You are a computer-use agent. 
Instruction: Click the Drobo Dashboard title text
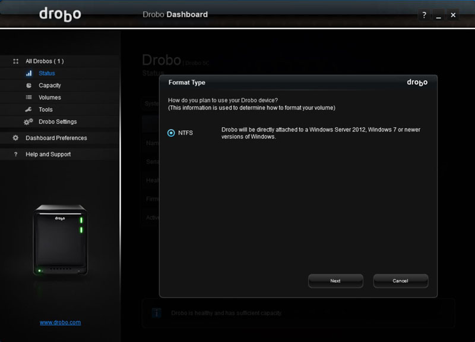[175, 14]
